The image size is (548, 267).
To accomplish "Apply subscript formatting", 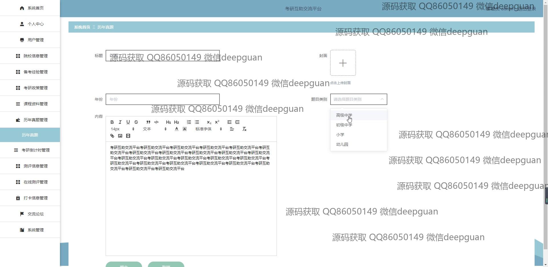I will tap(209, 122).
